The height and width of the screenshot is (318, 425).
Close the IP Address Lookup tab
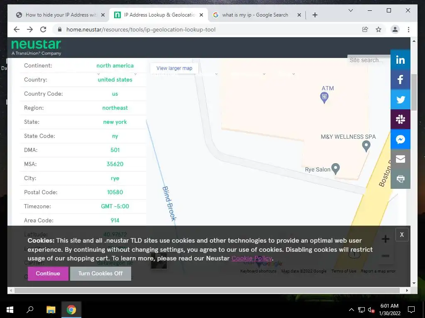click(201, 15)
